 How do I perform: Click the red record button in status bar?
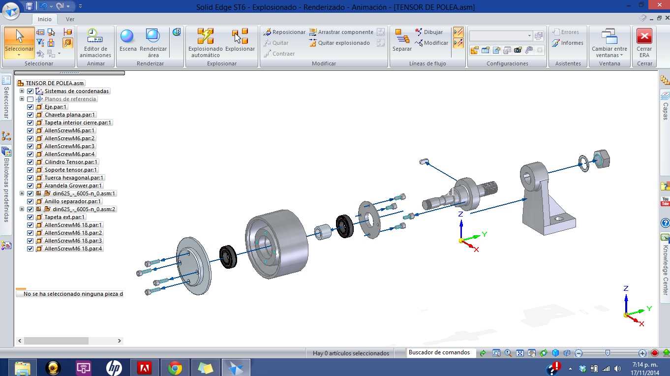coord(655,353)
